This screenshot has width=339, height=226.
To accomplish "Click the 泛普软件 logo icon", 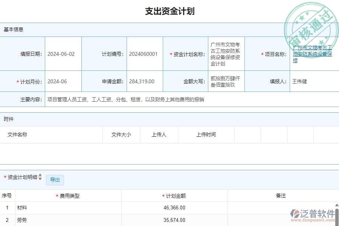I will click(x=294, y=212).
